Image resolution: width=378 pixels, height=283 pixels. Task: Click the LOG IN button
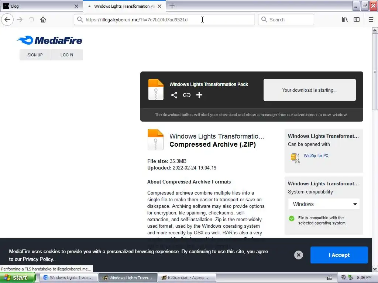pyautogui.click(x=67, y=55)
